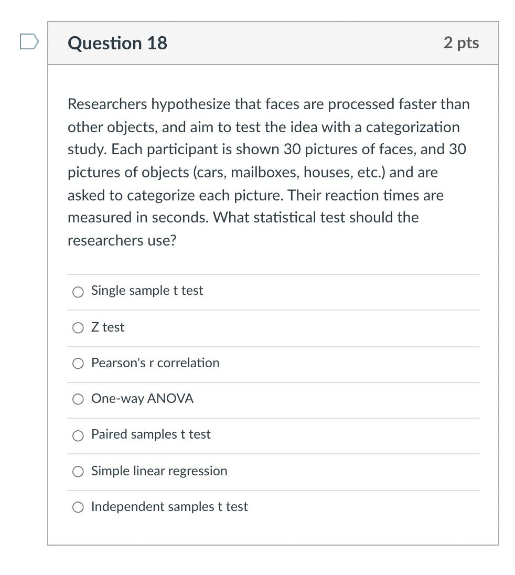Select the Simple linear regression option
The width and height of the screenshot is (515, 575).
(78, 471)
